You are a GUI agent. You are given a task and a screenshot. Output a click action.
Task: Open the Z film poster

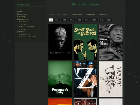85,79
